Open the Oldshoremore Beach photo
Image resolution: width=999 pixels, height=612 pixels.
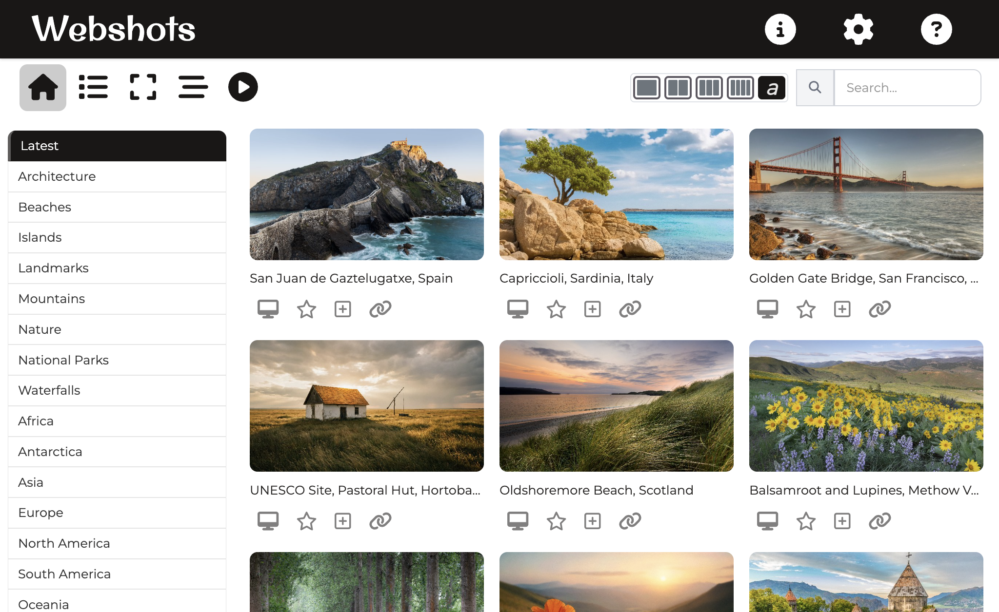[617, 406]
